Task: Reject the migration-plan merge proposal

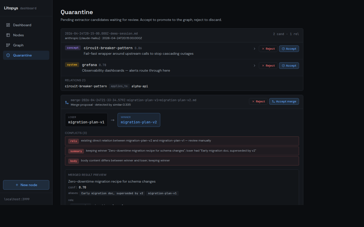Action: [258, 101]
